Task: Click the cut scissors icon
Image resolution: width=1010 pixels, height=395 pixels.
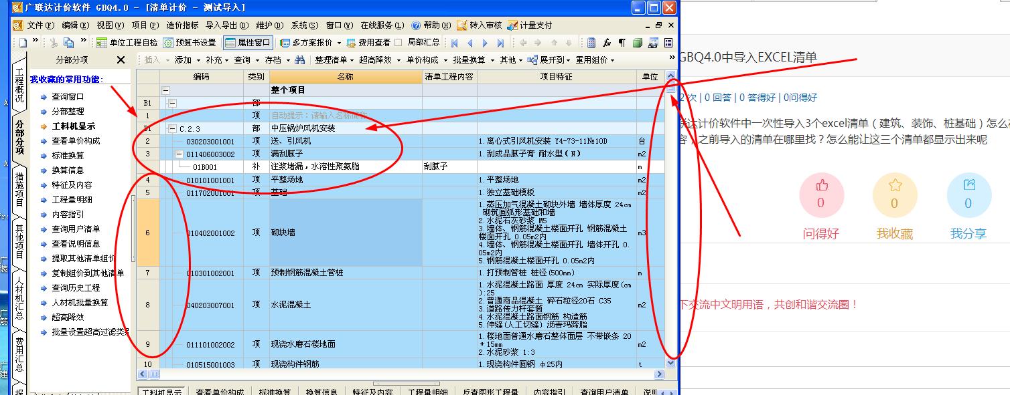Action: click(54, 43)
